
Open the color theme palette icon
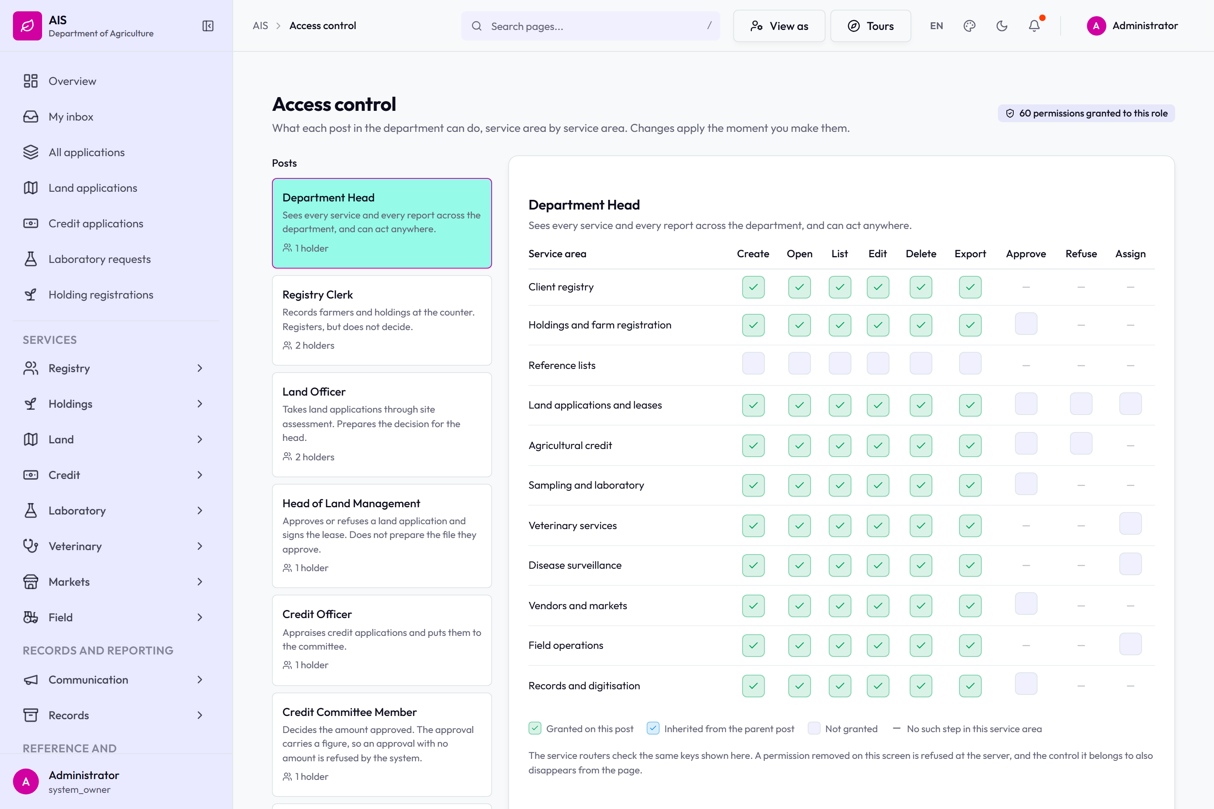pos(969,26)
